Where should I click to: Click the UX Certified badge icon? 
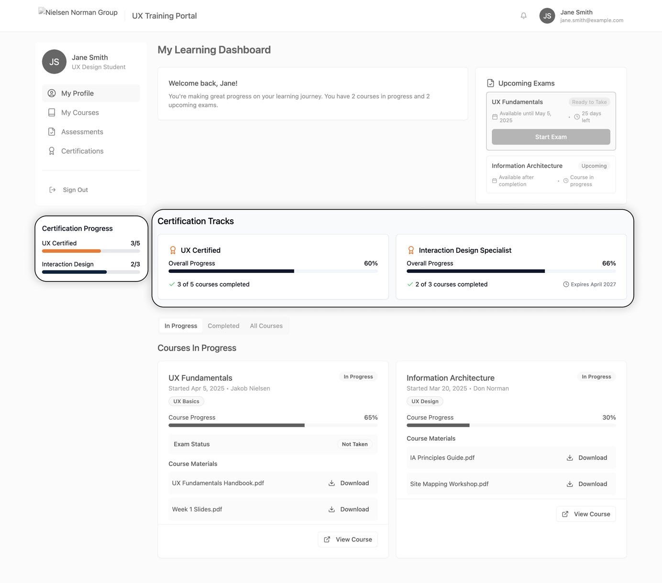[172, 249]
